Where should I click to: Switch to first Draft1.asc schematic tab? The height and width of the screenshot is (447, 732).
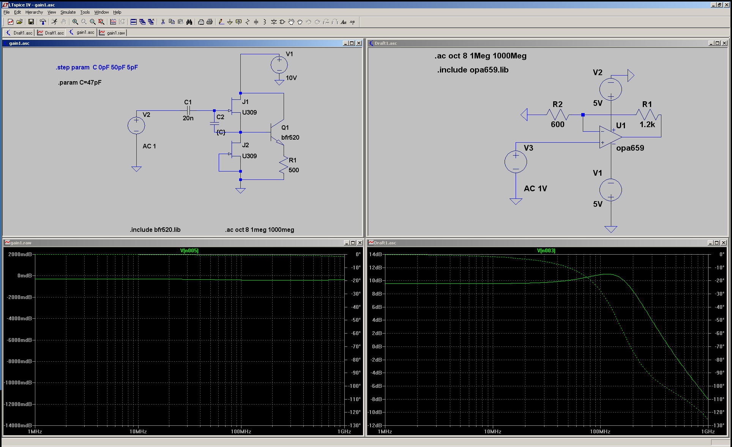(19, 33)
